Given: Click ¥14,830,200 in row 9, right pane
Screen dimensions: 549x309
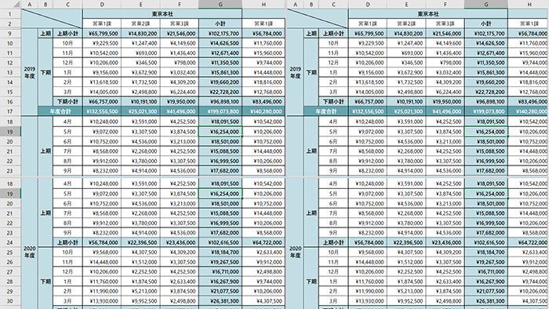Looking at the screenshot, I should pos(406,34).
